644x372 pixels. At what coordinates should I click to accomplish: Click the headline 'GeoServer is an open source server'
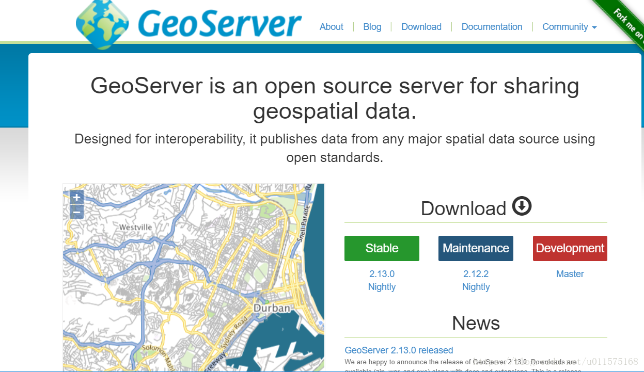point(335,98)
